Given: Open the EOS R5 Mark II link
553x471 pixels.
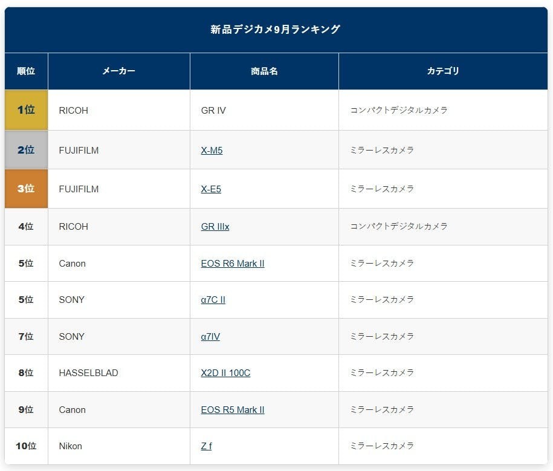Looking at the screenshot, I should coord(233,410).
